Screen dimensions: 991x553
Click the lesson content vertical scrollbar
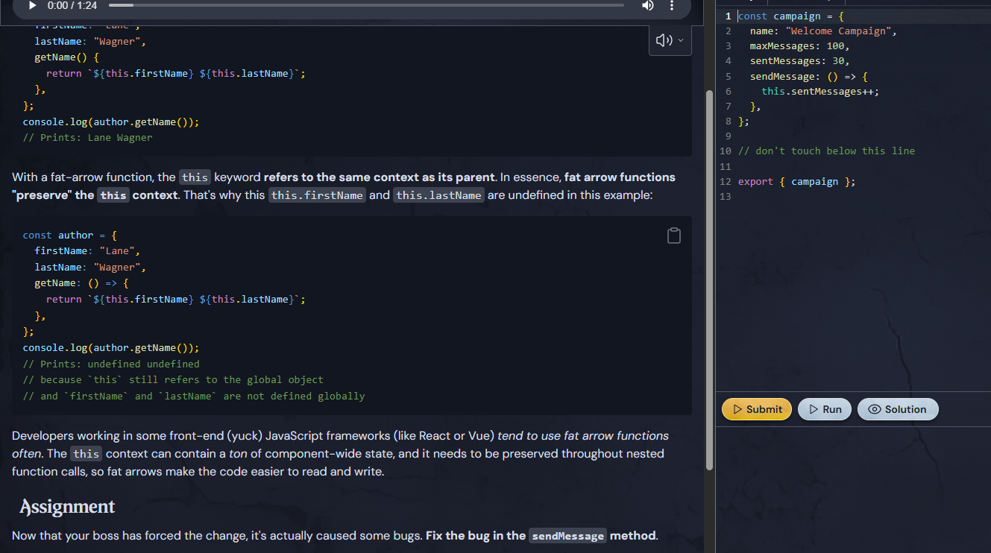(x=709, y=279)
